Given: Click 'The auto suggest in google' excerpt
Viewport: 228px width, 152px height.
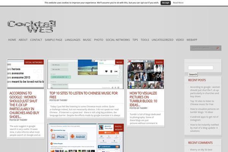Looking at the screenshot, I should (x=25, y=130).
